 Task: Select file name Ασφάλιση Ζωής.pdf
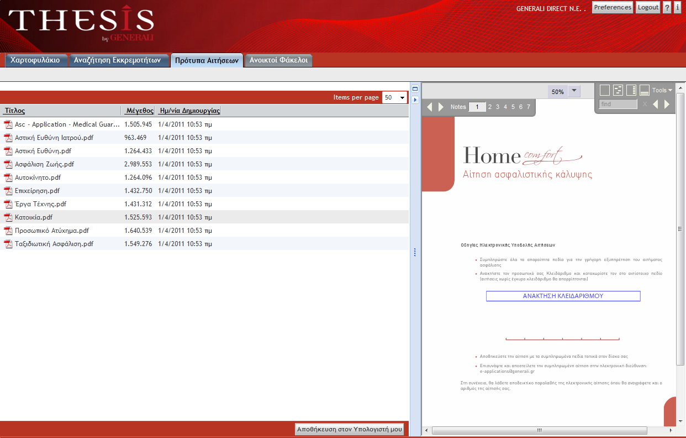44,164
